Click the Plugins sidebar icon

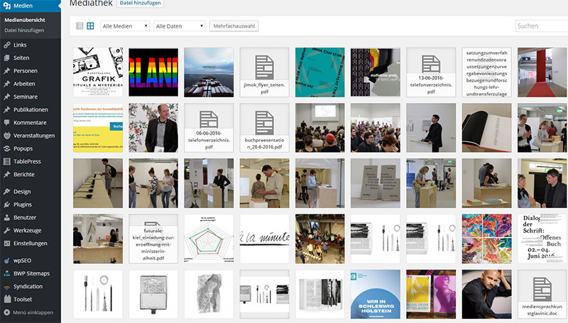tap(6, 204)
